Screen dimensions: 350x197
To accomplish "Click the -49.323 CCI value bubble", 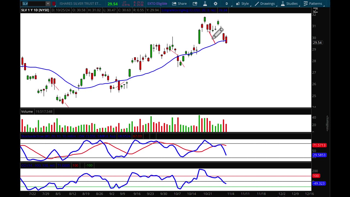I will pyautogui.click(x=319, y=183).
